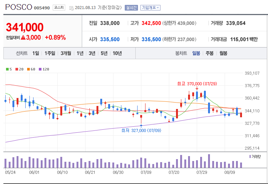
Task: Click the 295,114 price axis label
Action: point(252,148)
